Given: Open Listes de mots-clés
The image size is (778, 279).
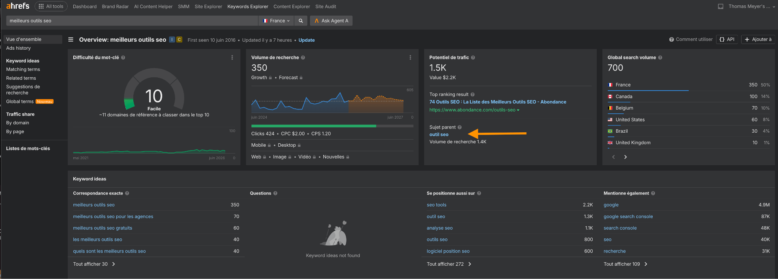Looking at the screenshot, I should point(28,149).
